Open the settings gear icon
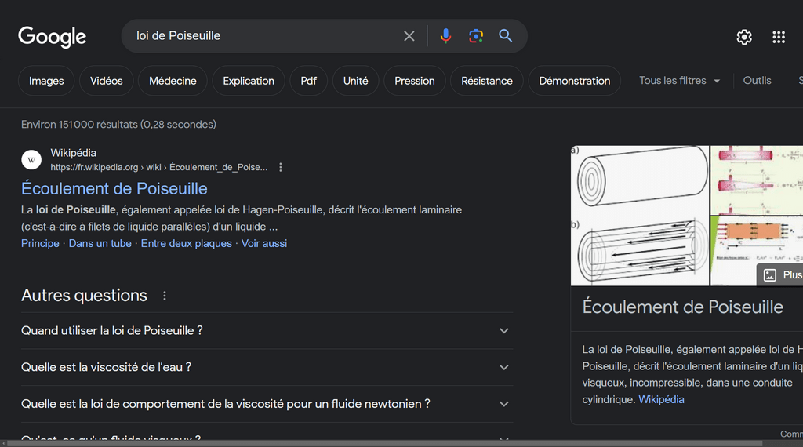803x447 pixels. pyautogui.click(x=744, y=37)
